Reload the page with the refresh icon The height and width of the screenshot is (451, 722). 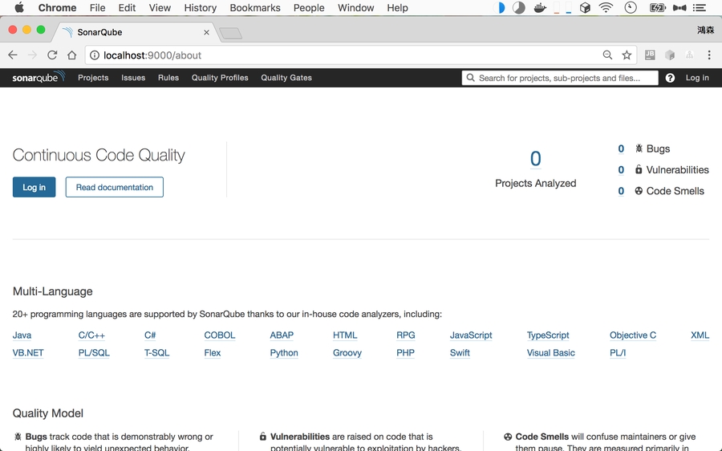click(x=52, y=55)
